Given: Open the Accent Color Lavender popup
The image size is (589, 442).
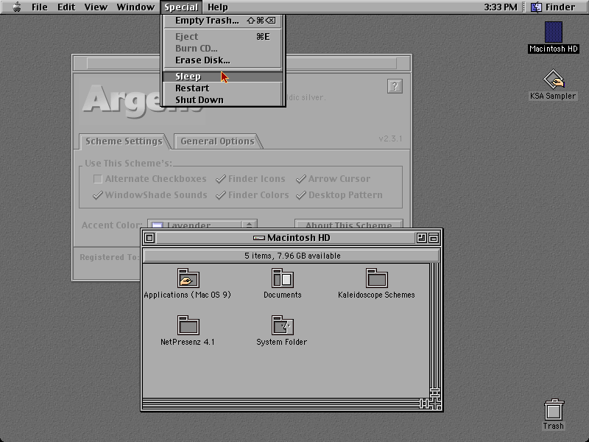Looking at the screenshot, I should 202,224.
